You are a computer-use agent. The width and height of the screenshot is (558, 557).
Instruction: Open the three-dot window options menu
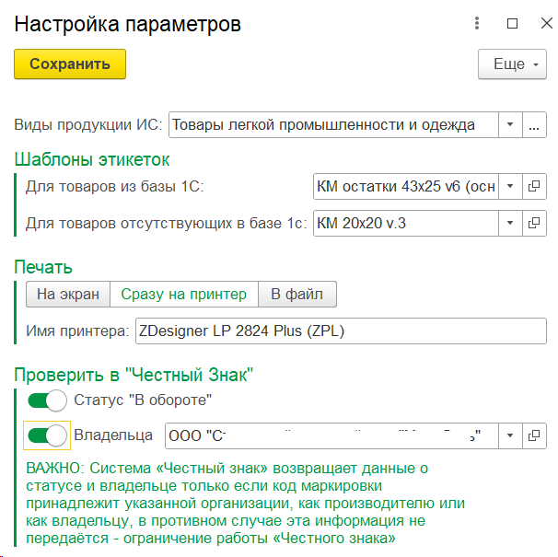coord(477,24)
